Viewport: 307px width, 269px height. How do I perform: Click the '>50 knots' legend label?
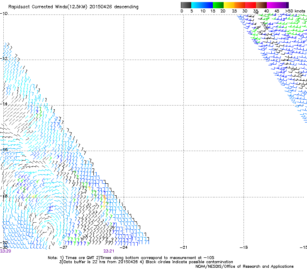click(x=295, y=11)
